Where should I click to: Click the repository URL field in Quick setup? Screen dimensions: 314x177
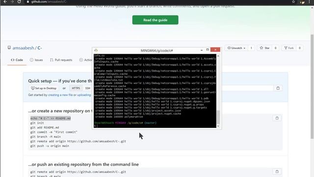point(247,88)
